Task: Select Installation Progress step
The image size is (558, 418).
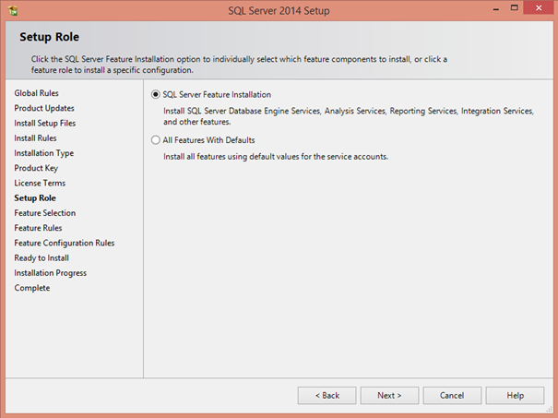Action: (50, 273)
